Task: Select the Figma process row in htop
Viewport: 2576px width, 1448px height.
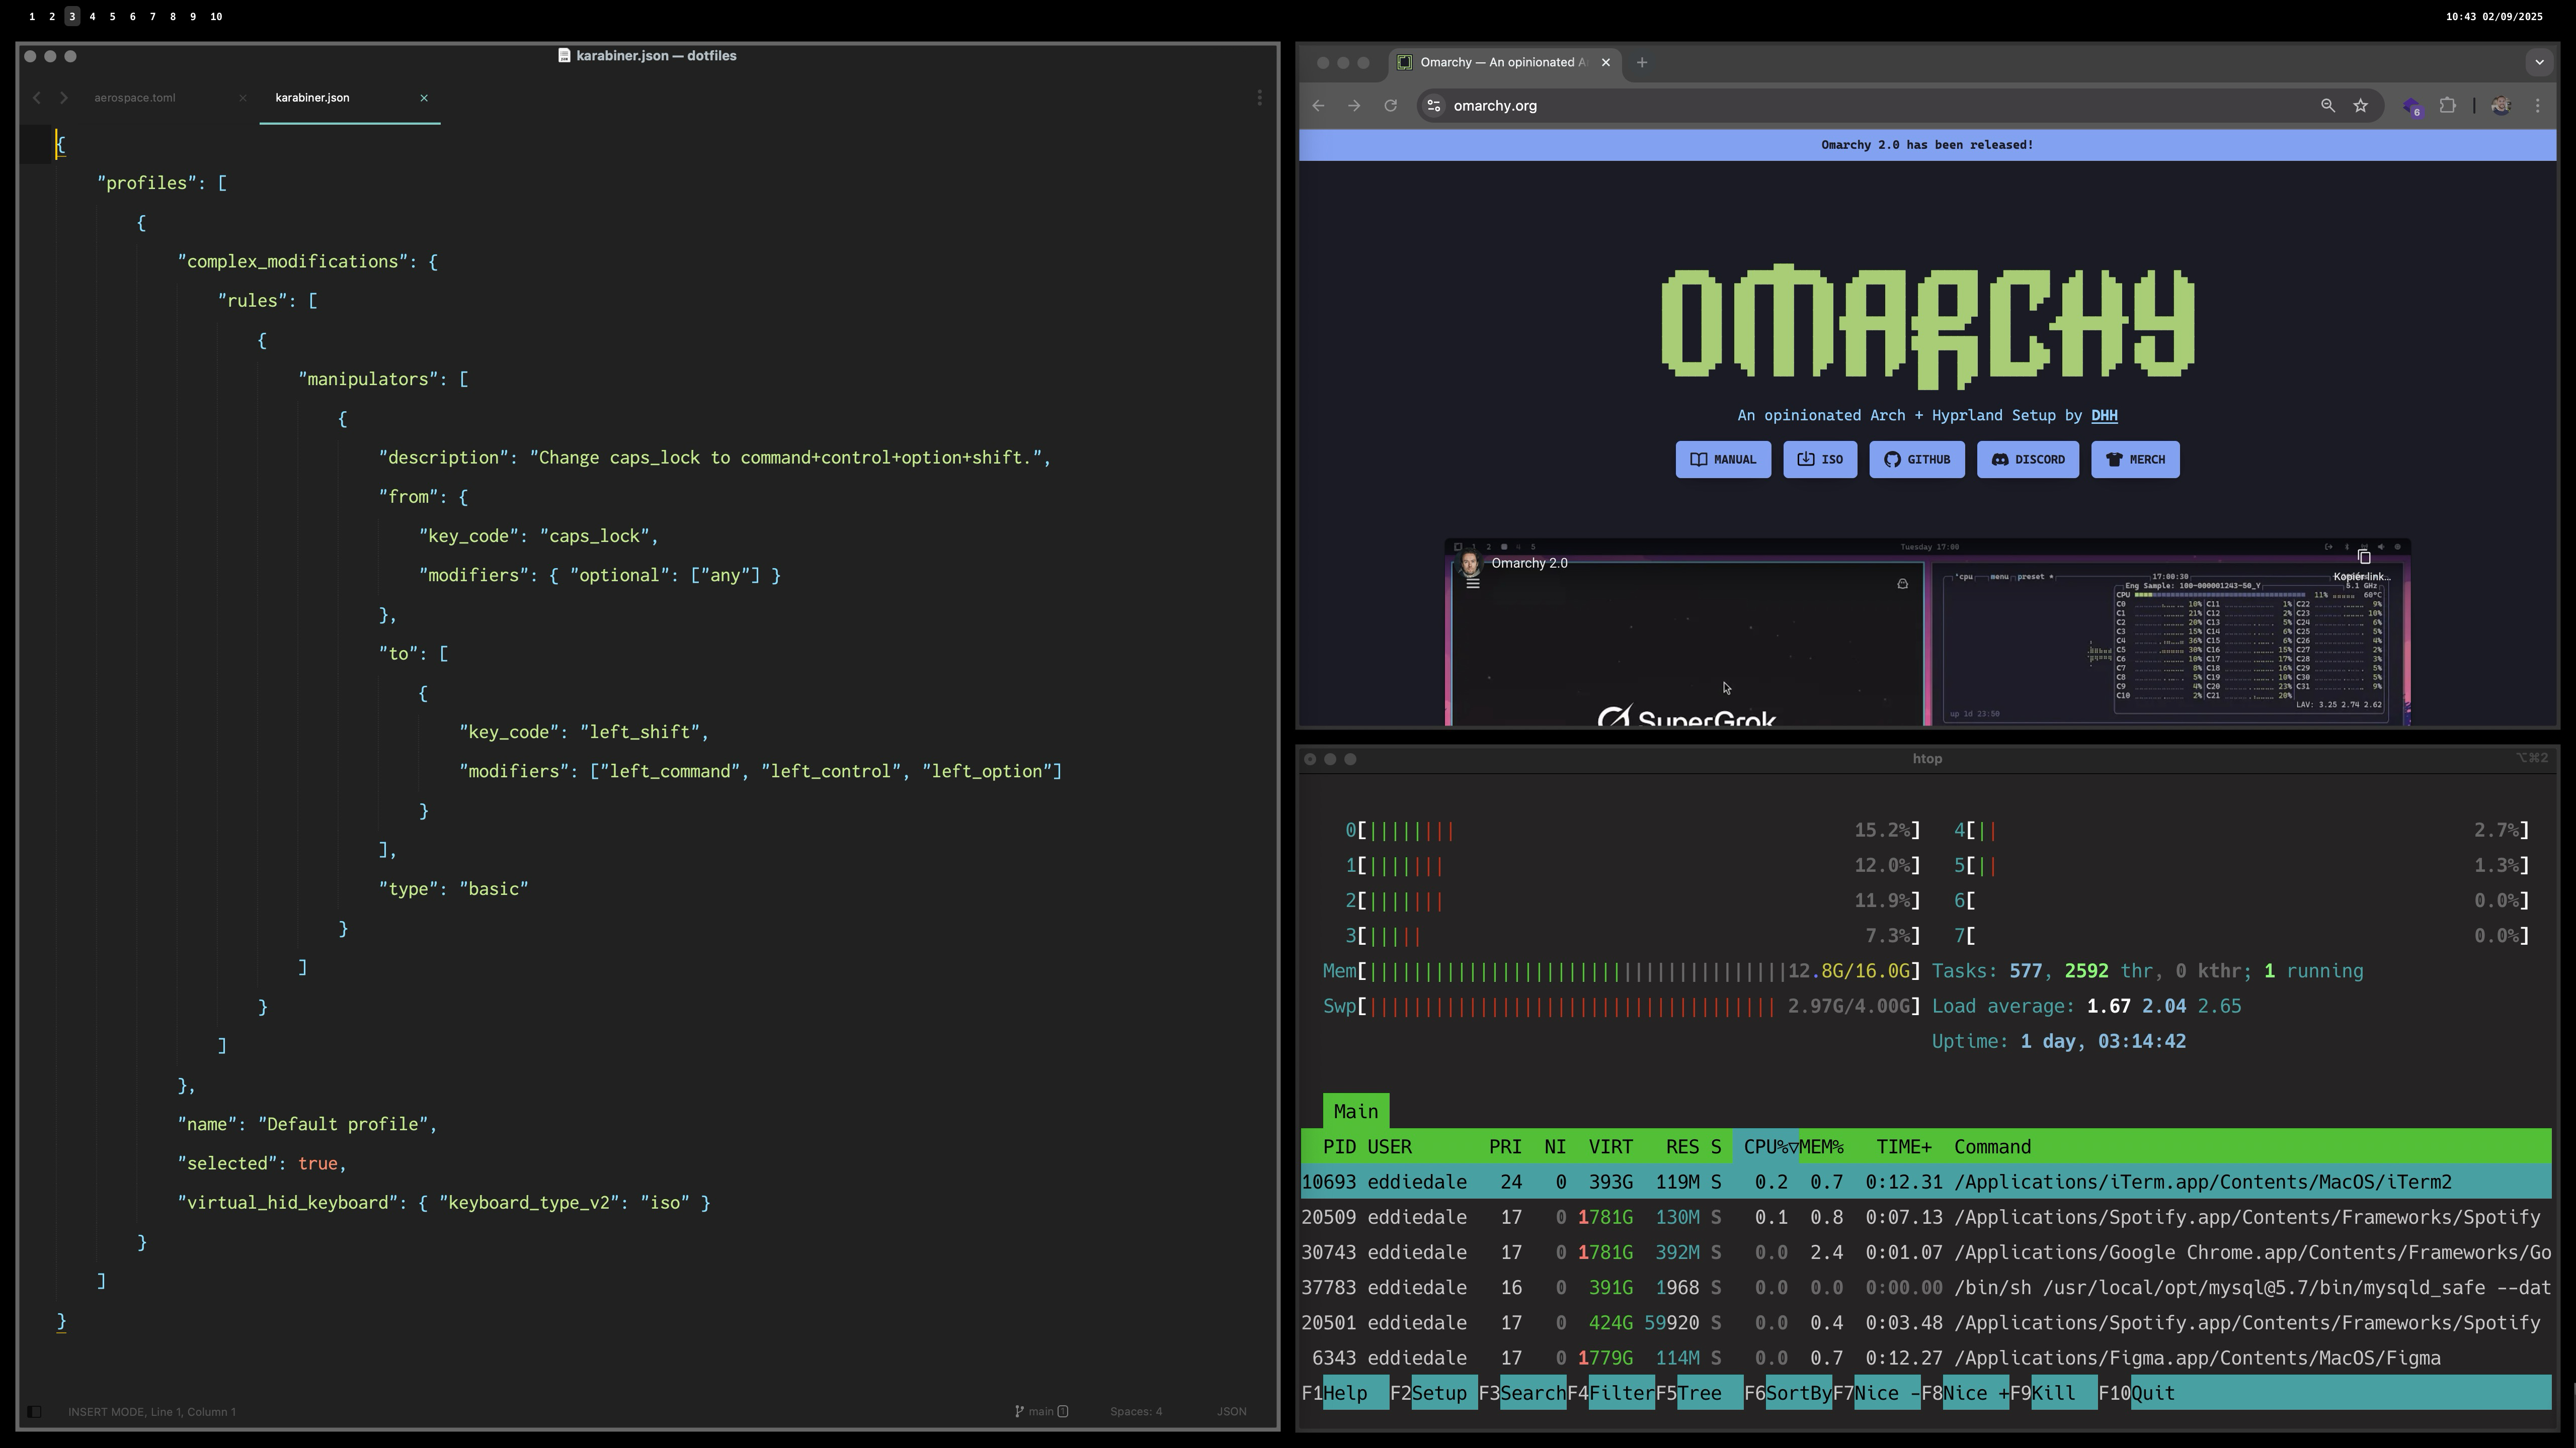Action: (x=1926, y=1358)
